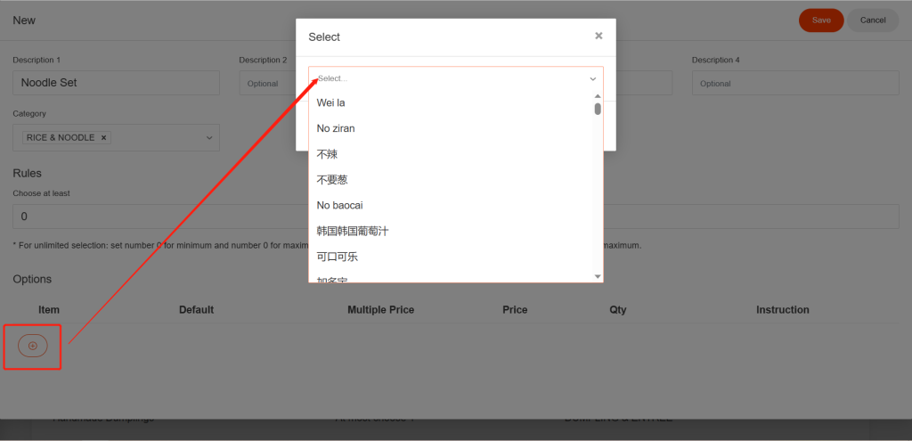Click the 'Default' column header
The width and height of the screenshot is (912, 441).
tap(197, 310)
